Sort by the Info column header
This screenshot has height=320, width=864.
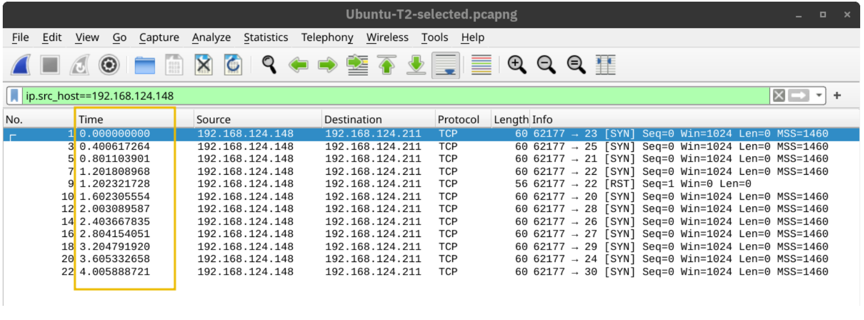pos(695,119)
